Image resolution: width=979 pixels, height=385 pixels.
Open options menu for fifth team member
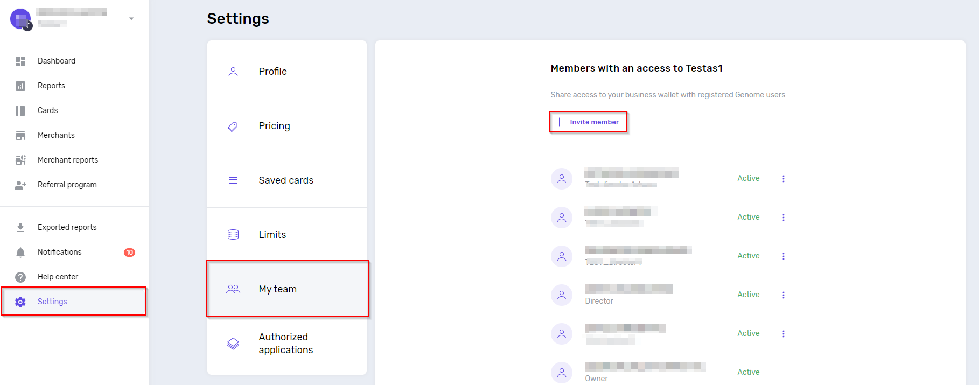(x=784, y=334)
